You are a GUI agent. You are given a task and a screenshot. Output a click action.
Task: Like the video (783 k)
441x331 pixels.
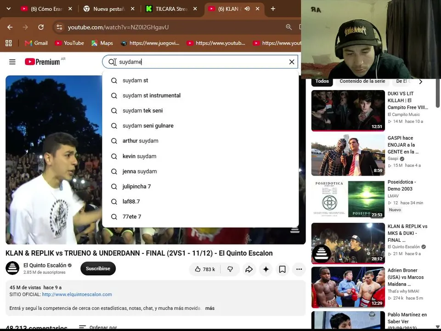(x=205, y=269)
